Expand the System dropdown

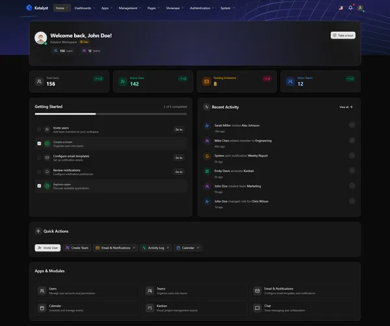click(x=227, y=8)
